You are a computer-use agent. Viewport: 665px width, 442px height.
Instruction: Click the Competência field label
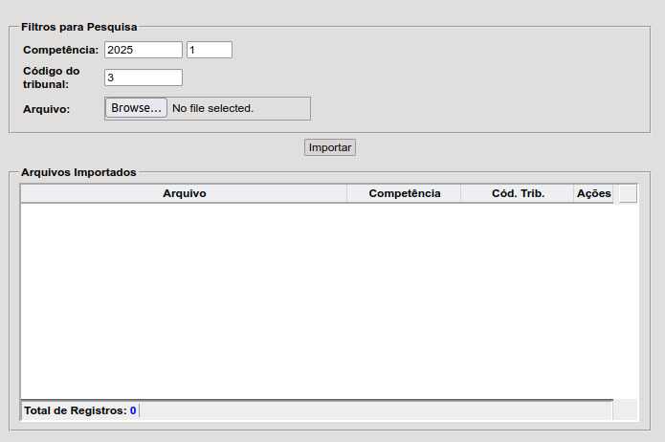(x=60, y=50)
